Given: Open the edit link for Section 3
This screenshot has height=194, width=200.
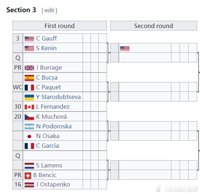Looking at the screenshot, I should [49, 10].
